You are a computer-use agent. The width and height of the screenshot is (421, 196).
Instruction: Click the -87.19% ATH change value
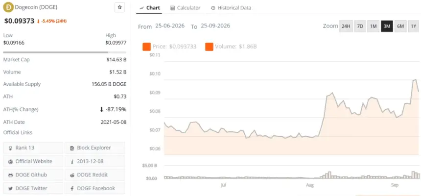pyautogui.click(x=116, y=109)
